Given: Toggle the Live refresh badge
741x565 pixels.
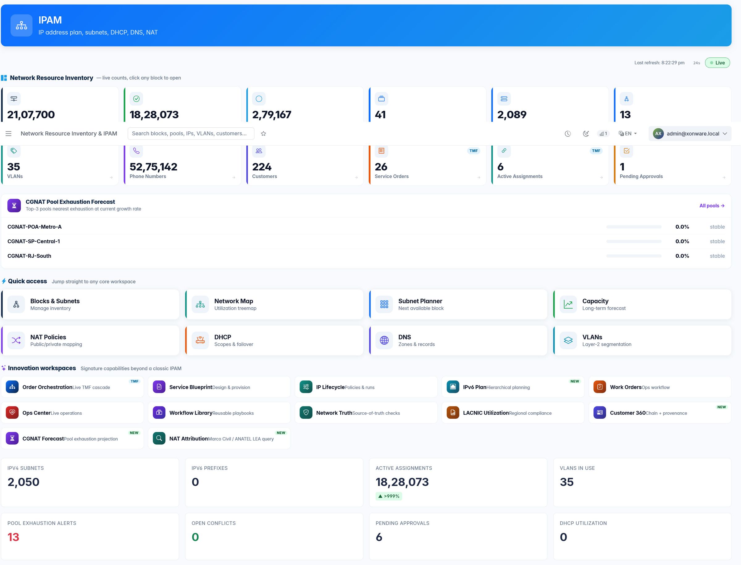Looking at the screenshot, I should coord(717,63).
